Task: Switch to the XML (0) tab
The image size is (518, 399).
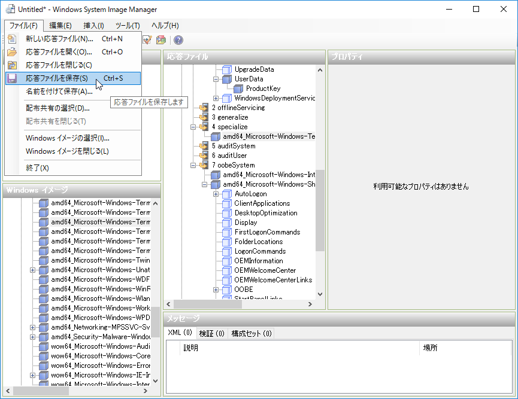Action: point(180,333)
